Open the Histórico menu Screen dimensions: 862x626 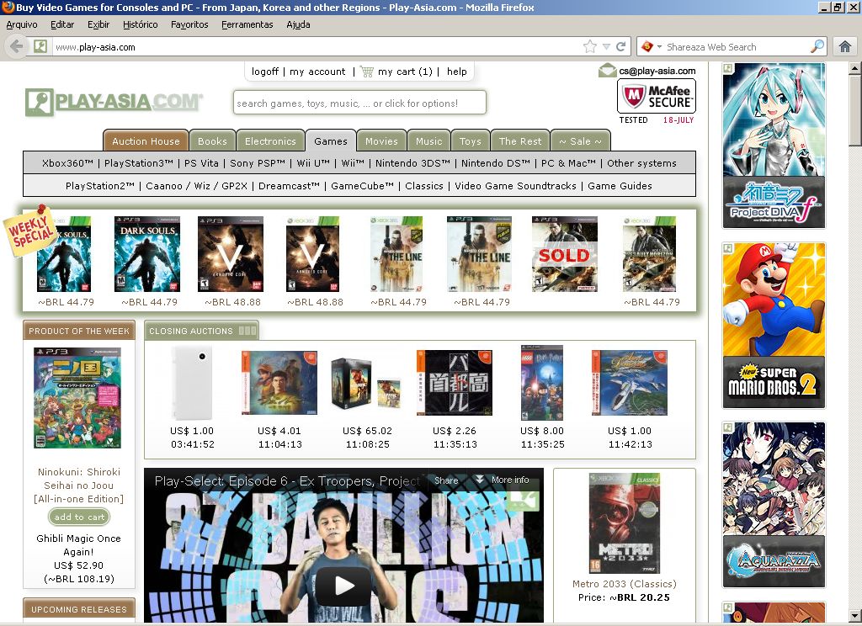tap(141, 24)
